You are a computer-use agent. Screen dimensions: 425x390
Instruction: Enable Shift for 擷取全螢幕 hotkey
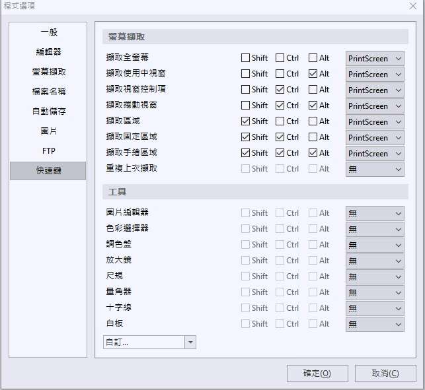click(246, 58)
